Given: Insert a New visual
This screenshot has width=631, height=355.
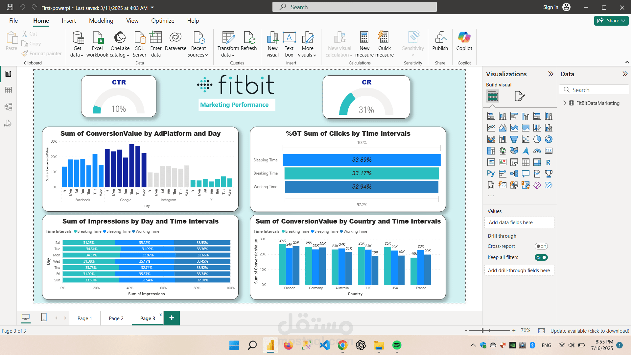Looking at the screenshot, I should click(272, 44).
